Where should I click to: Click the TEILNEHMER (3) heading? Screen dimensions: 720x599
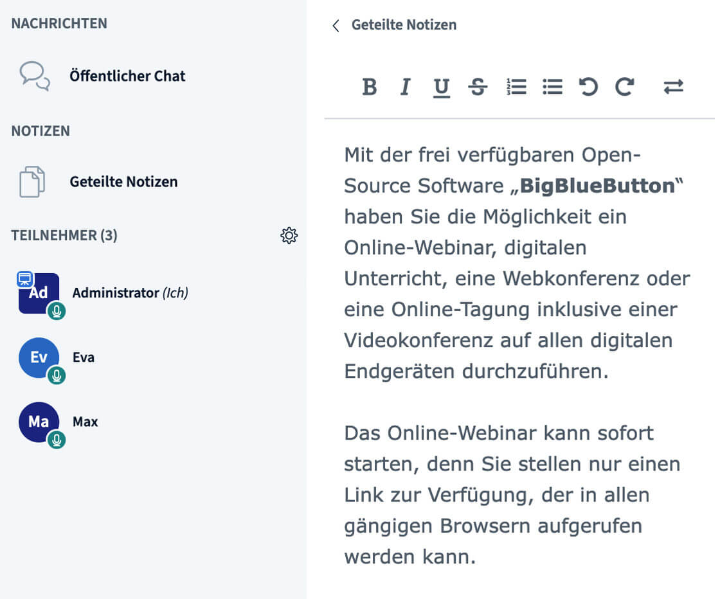tap(64, 235)
